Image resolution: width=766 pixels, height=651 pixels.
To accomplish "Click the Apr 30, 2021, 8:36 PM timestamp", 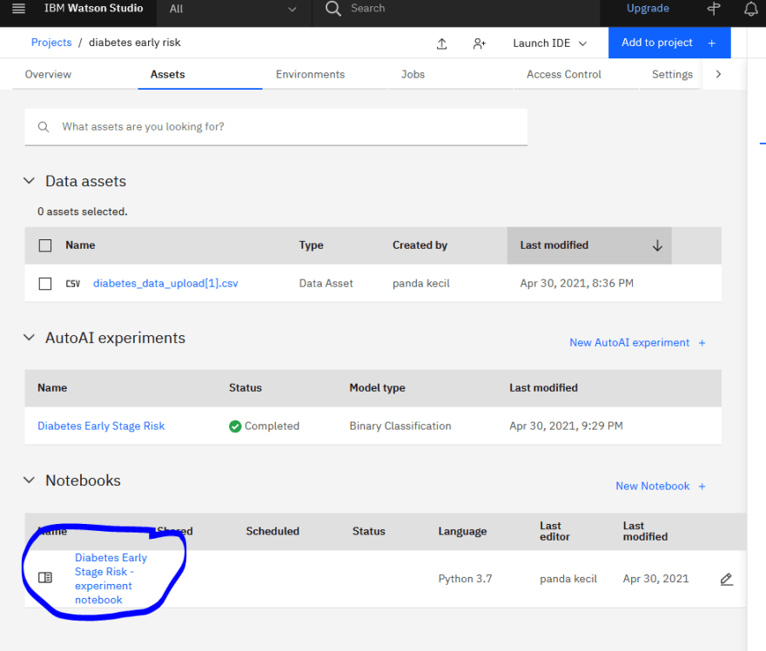I will [576, 283].
